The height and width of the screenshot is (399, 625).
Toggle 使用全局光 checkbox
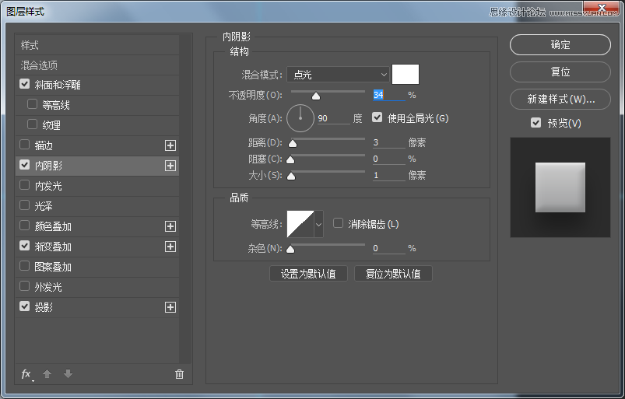tap(377, 117)
